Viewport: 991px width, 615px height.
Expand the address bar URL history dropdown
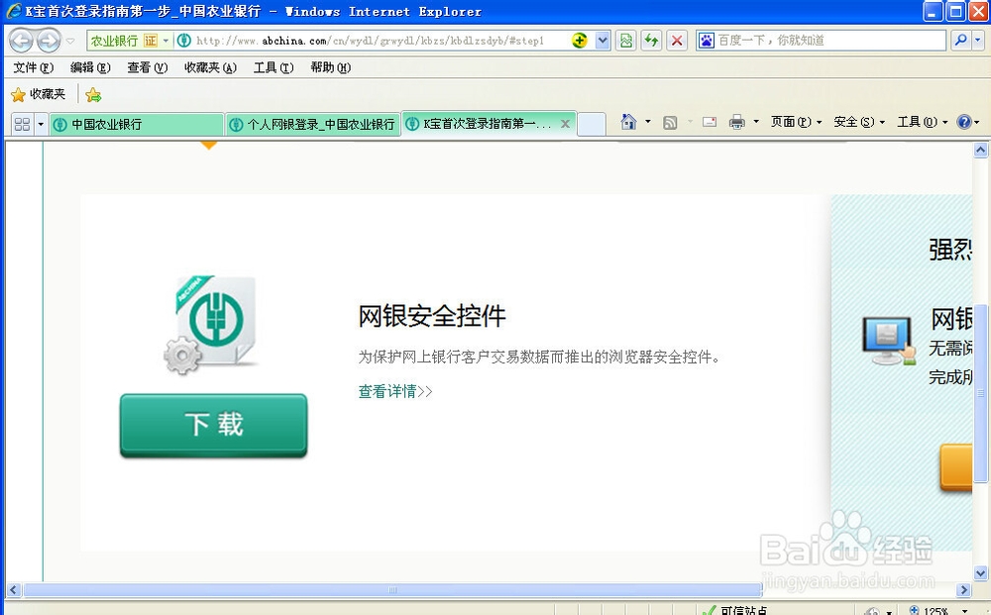click(603, 41)
